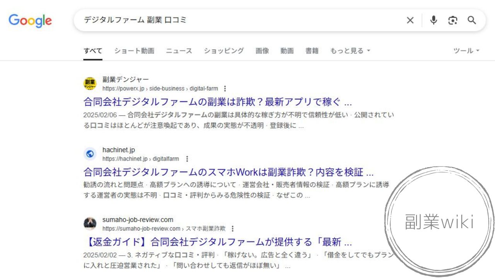Image resolution: width=495 pixels, height=278 pixels.
Task: Click the 2025/02/02 snippet text
Action: [239, 261]
